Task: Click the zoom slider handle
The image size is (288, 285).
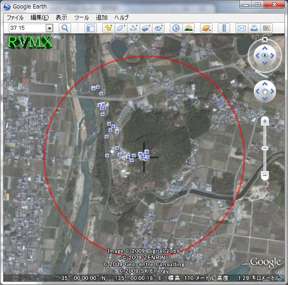Action: [x=264, y=148]
